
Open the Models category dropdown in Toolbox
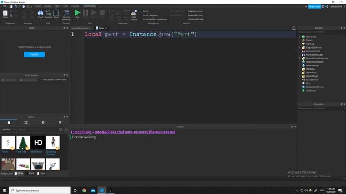coord(9,130)
